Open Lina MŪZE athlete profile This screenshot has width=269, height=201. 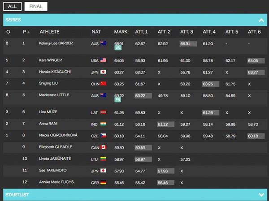[48, 112]
